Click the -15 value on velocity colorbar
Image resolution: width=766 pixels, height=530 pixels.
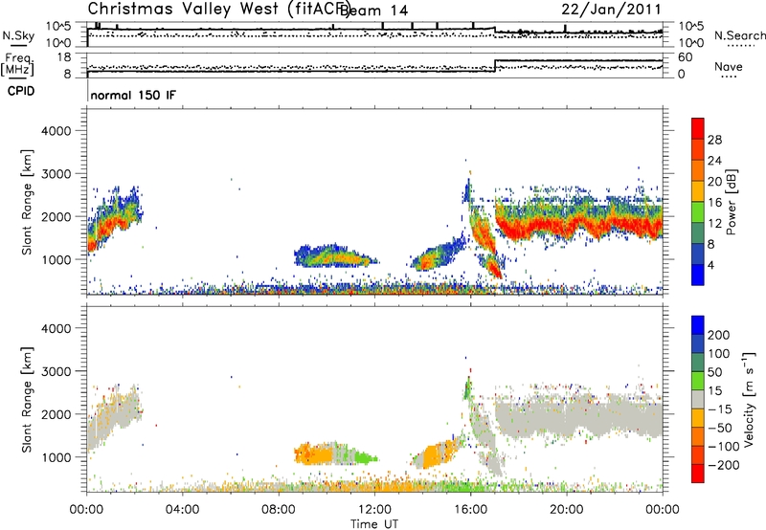[720, 409]
